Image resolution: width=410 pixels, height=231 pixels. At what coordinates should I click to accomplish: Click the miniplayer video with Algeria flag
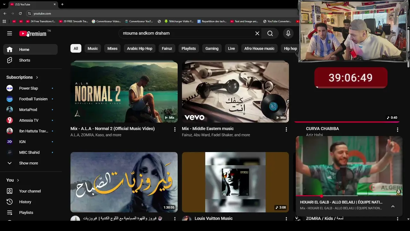[349, 166]
